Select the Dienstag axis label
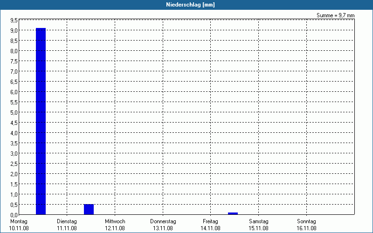 67,221
